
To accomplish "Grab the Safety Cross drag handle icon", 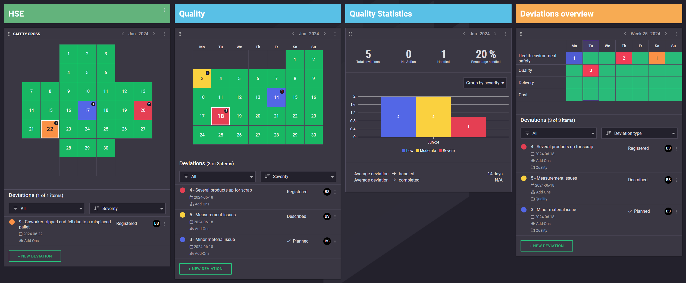I will coord(9,34).
